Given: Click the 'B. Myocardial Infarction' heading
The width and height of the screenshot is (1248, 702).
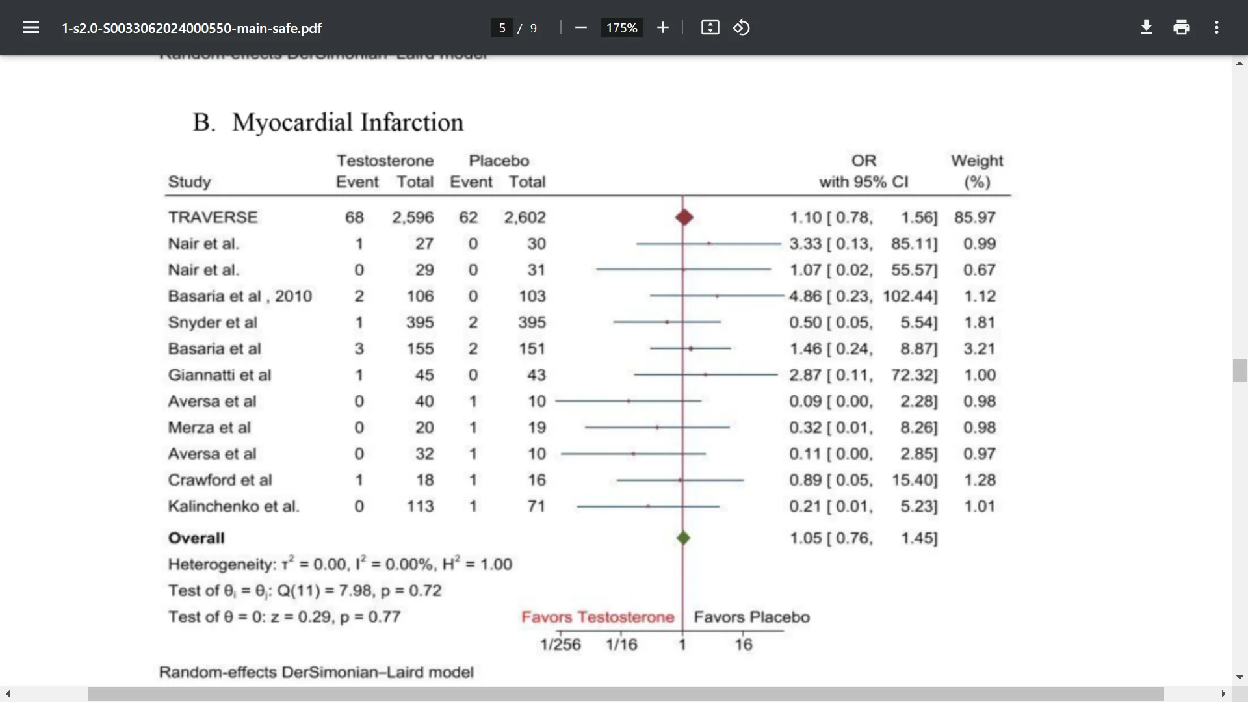Looking at the screenshot, I should click(328, 122).
